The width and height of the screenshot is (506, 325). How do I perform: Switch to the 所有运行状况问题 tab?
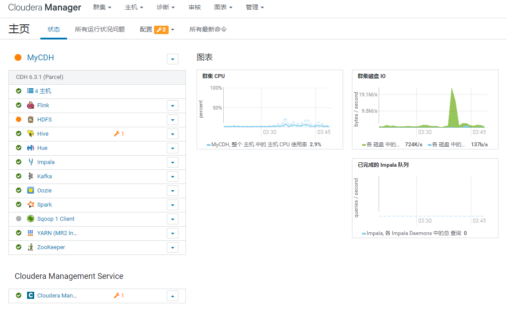[x=100, y=29]
